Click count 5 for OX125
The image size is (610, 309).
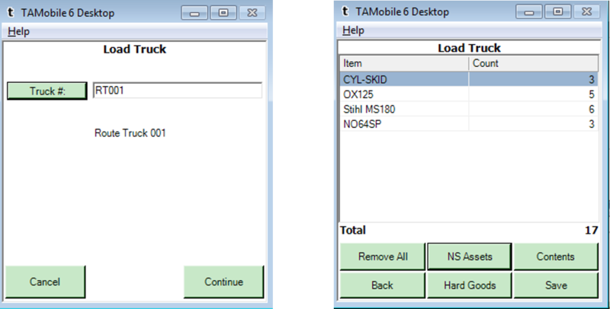(592, 94)
